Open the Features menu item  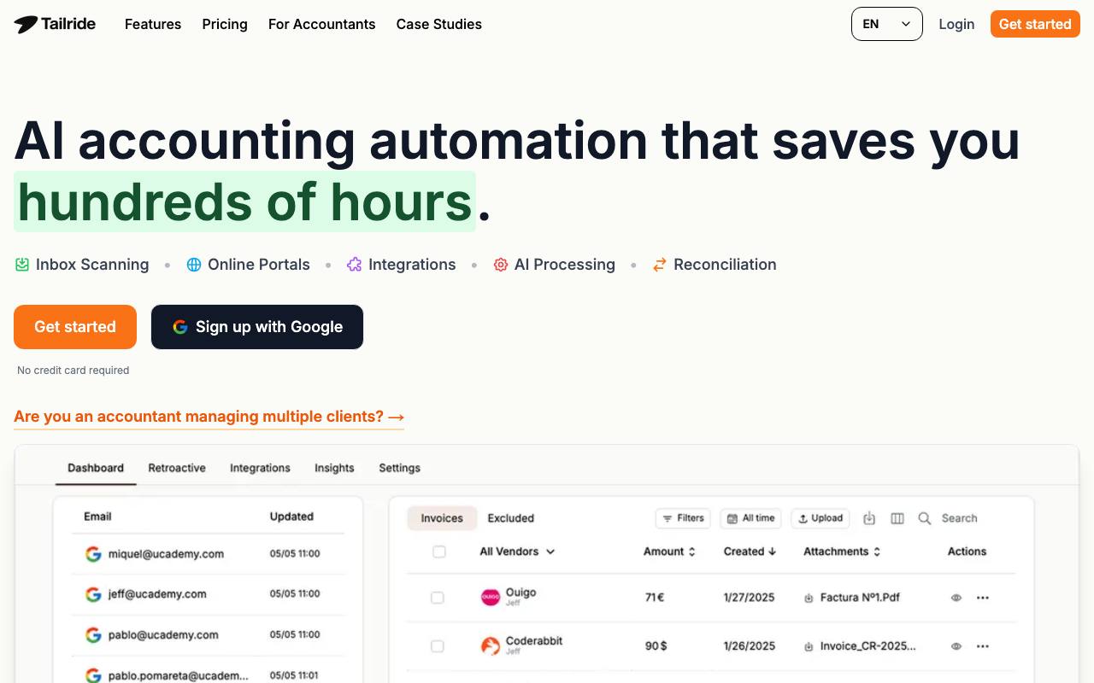(x=153, y=24)
